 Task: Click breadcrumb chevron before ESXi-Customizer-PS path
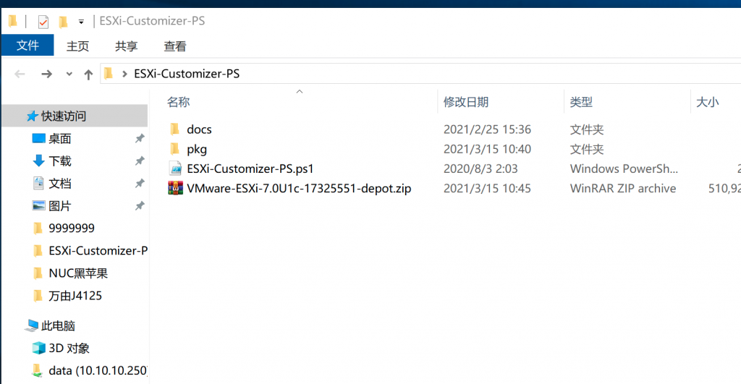point(124,74)
